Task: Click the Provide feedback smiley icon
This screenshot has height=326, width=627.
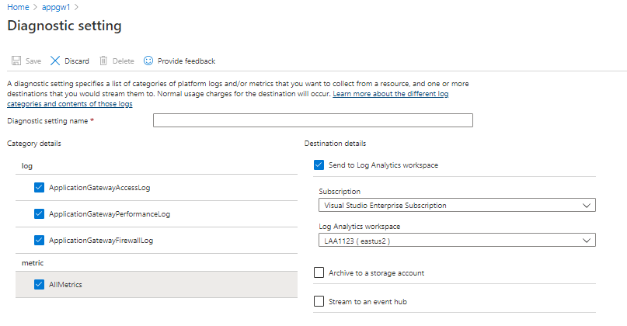Action: click(148, 61)
